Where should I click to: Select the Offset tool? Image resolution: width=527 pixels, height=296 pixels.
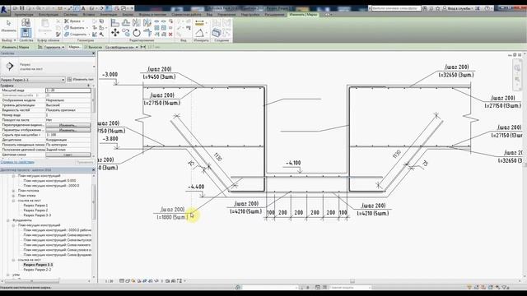coord(126,22)
